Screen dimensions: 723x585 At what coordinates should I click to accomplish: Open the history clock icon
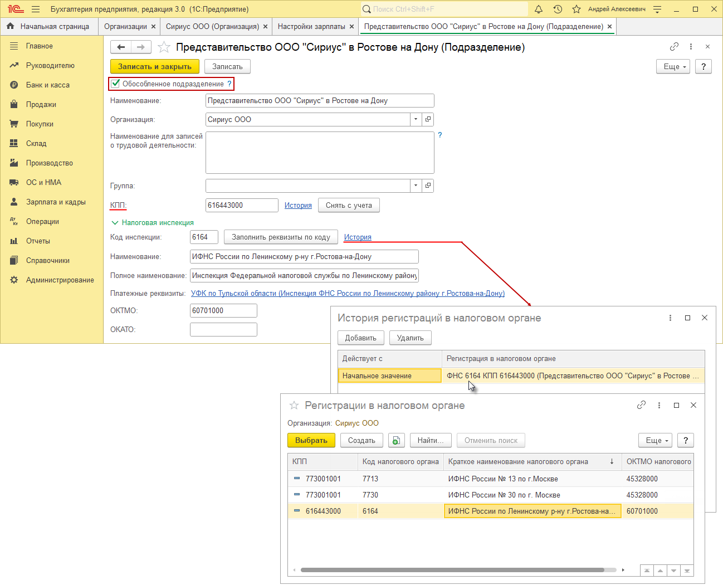[558, 9]
